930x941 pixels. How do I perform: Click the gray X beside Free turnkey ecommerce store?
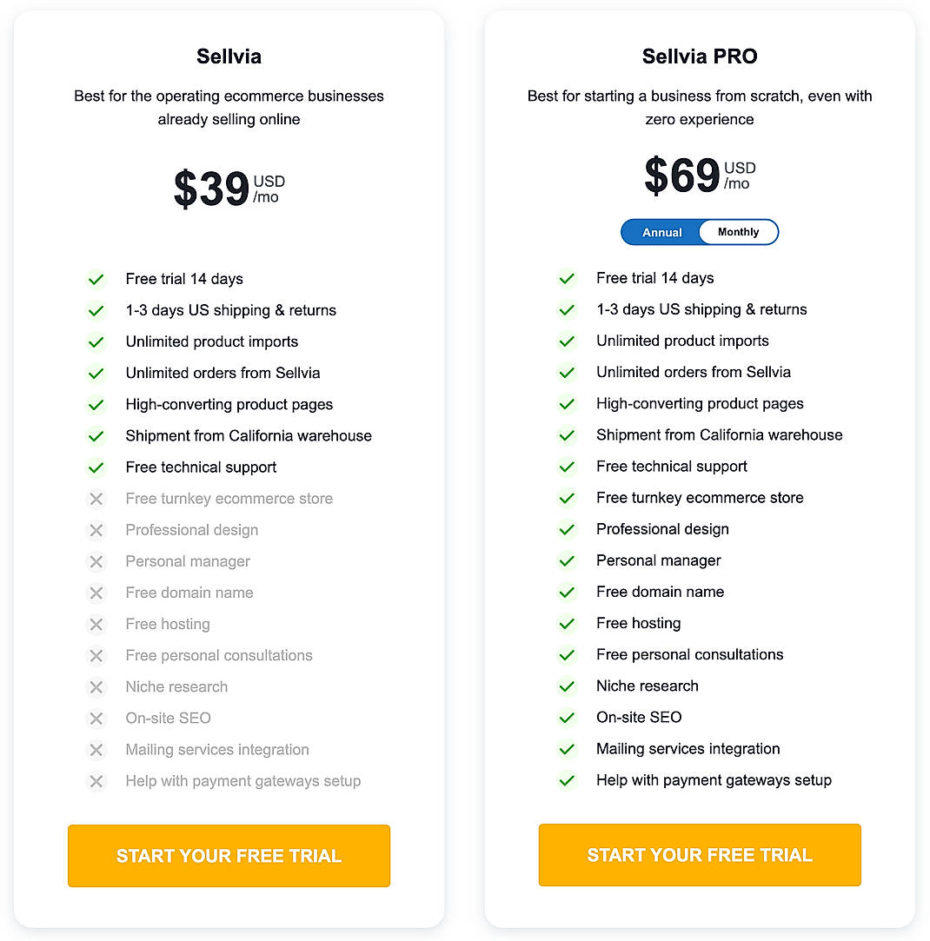(x=96, y=499)
